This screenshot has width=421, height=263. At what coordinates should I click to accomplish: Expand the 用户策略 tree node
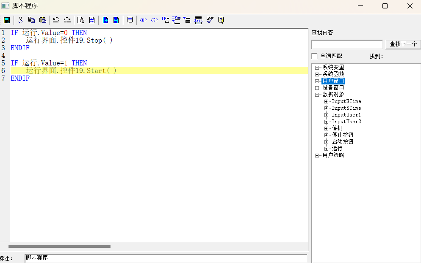pyautogui.click(x=317, y=155)
